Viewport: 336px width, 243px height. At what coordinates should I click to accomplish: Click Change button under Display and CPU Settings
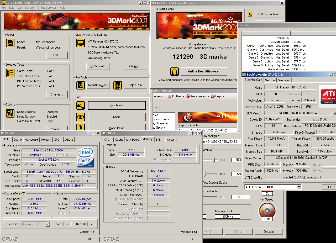coord(135,66)
